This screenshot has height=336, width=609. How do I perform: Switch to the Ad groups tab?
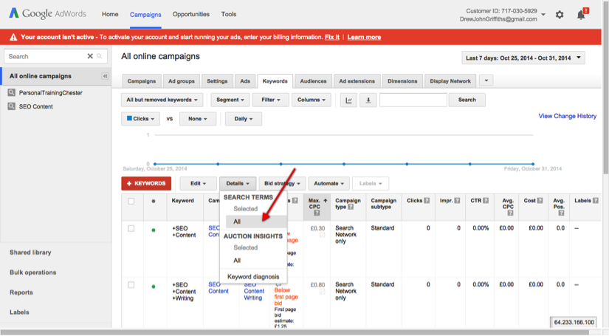click(x=182, y=81)
